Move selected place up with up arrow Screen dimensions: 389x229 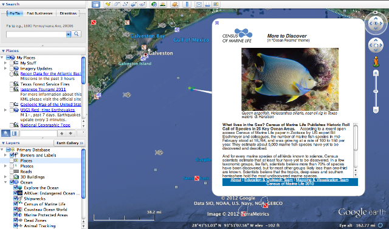62,133
